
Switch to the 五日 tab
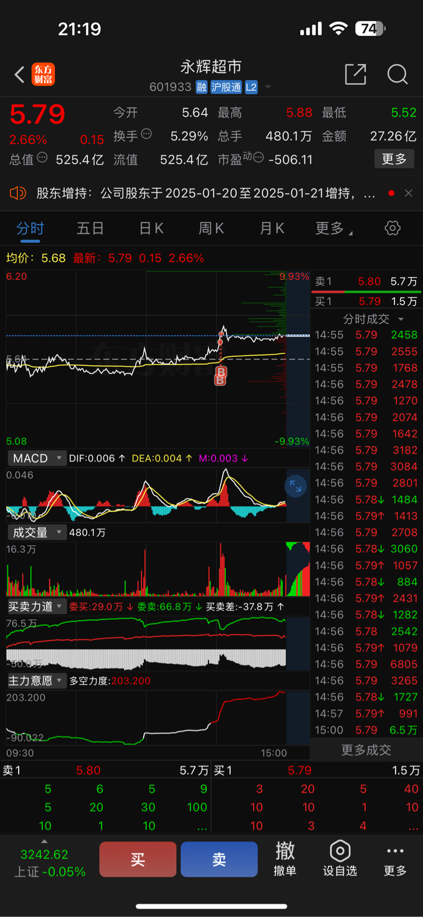(x=90, y=228)
